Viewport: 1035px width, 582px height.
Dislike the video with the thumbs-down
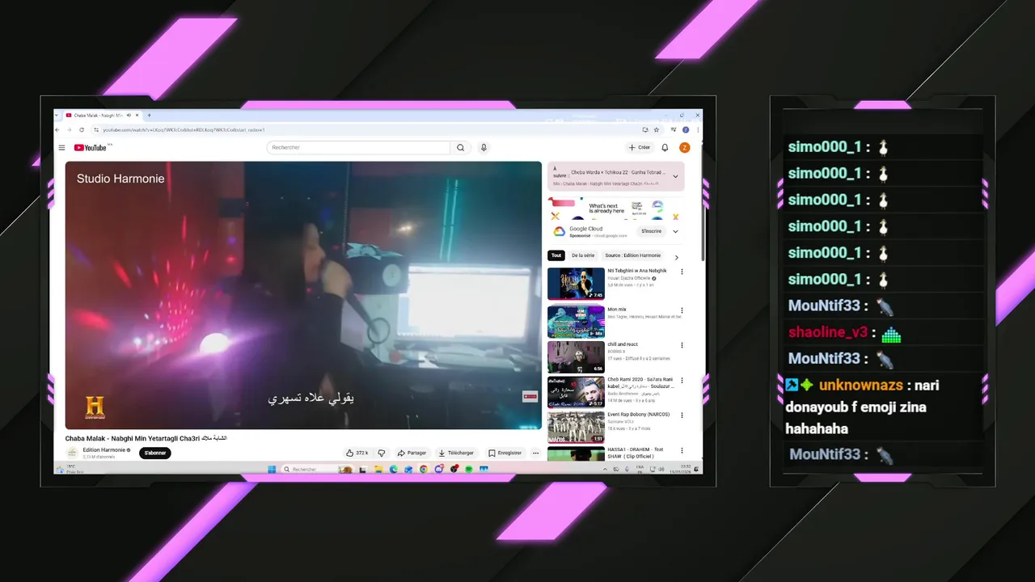tap(382, 453)
